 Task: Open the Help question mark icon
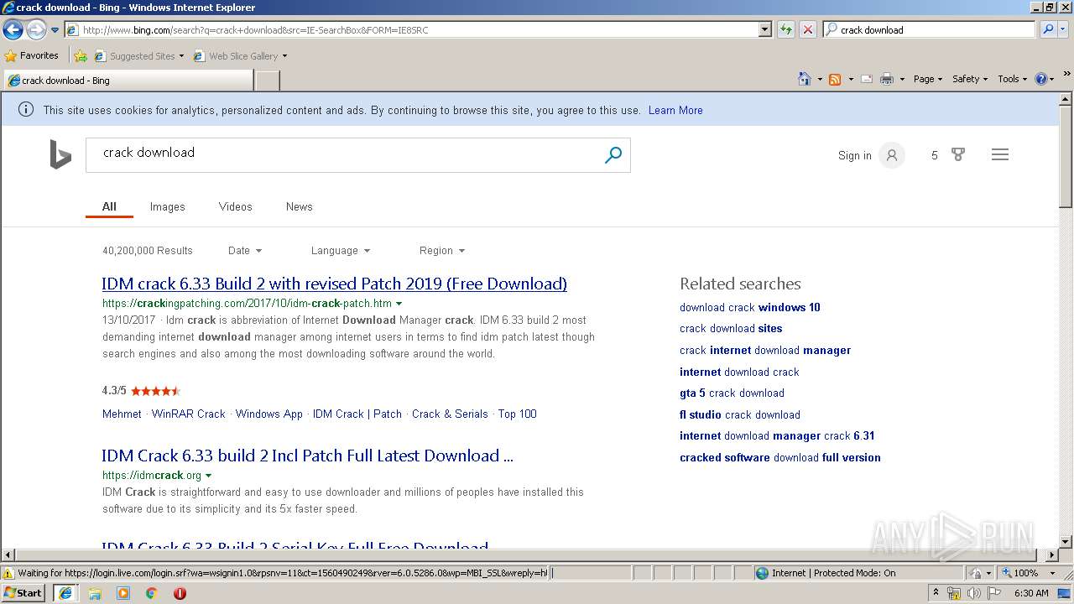(1041, 79)
